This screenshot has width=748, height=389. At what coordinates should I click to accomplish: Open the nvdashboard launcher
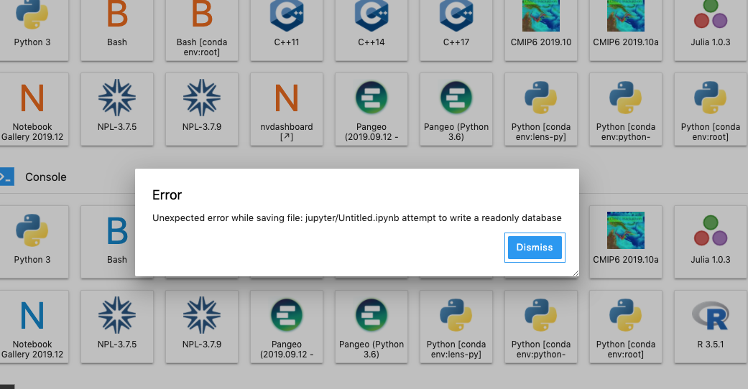click(x=287, y=109)
